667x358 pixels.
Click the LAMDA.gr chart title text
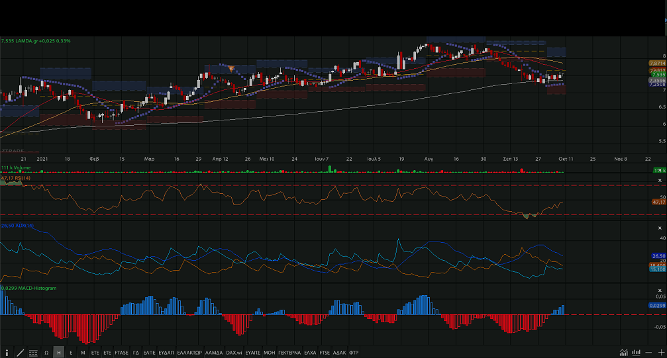click(x=26, y=41)
